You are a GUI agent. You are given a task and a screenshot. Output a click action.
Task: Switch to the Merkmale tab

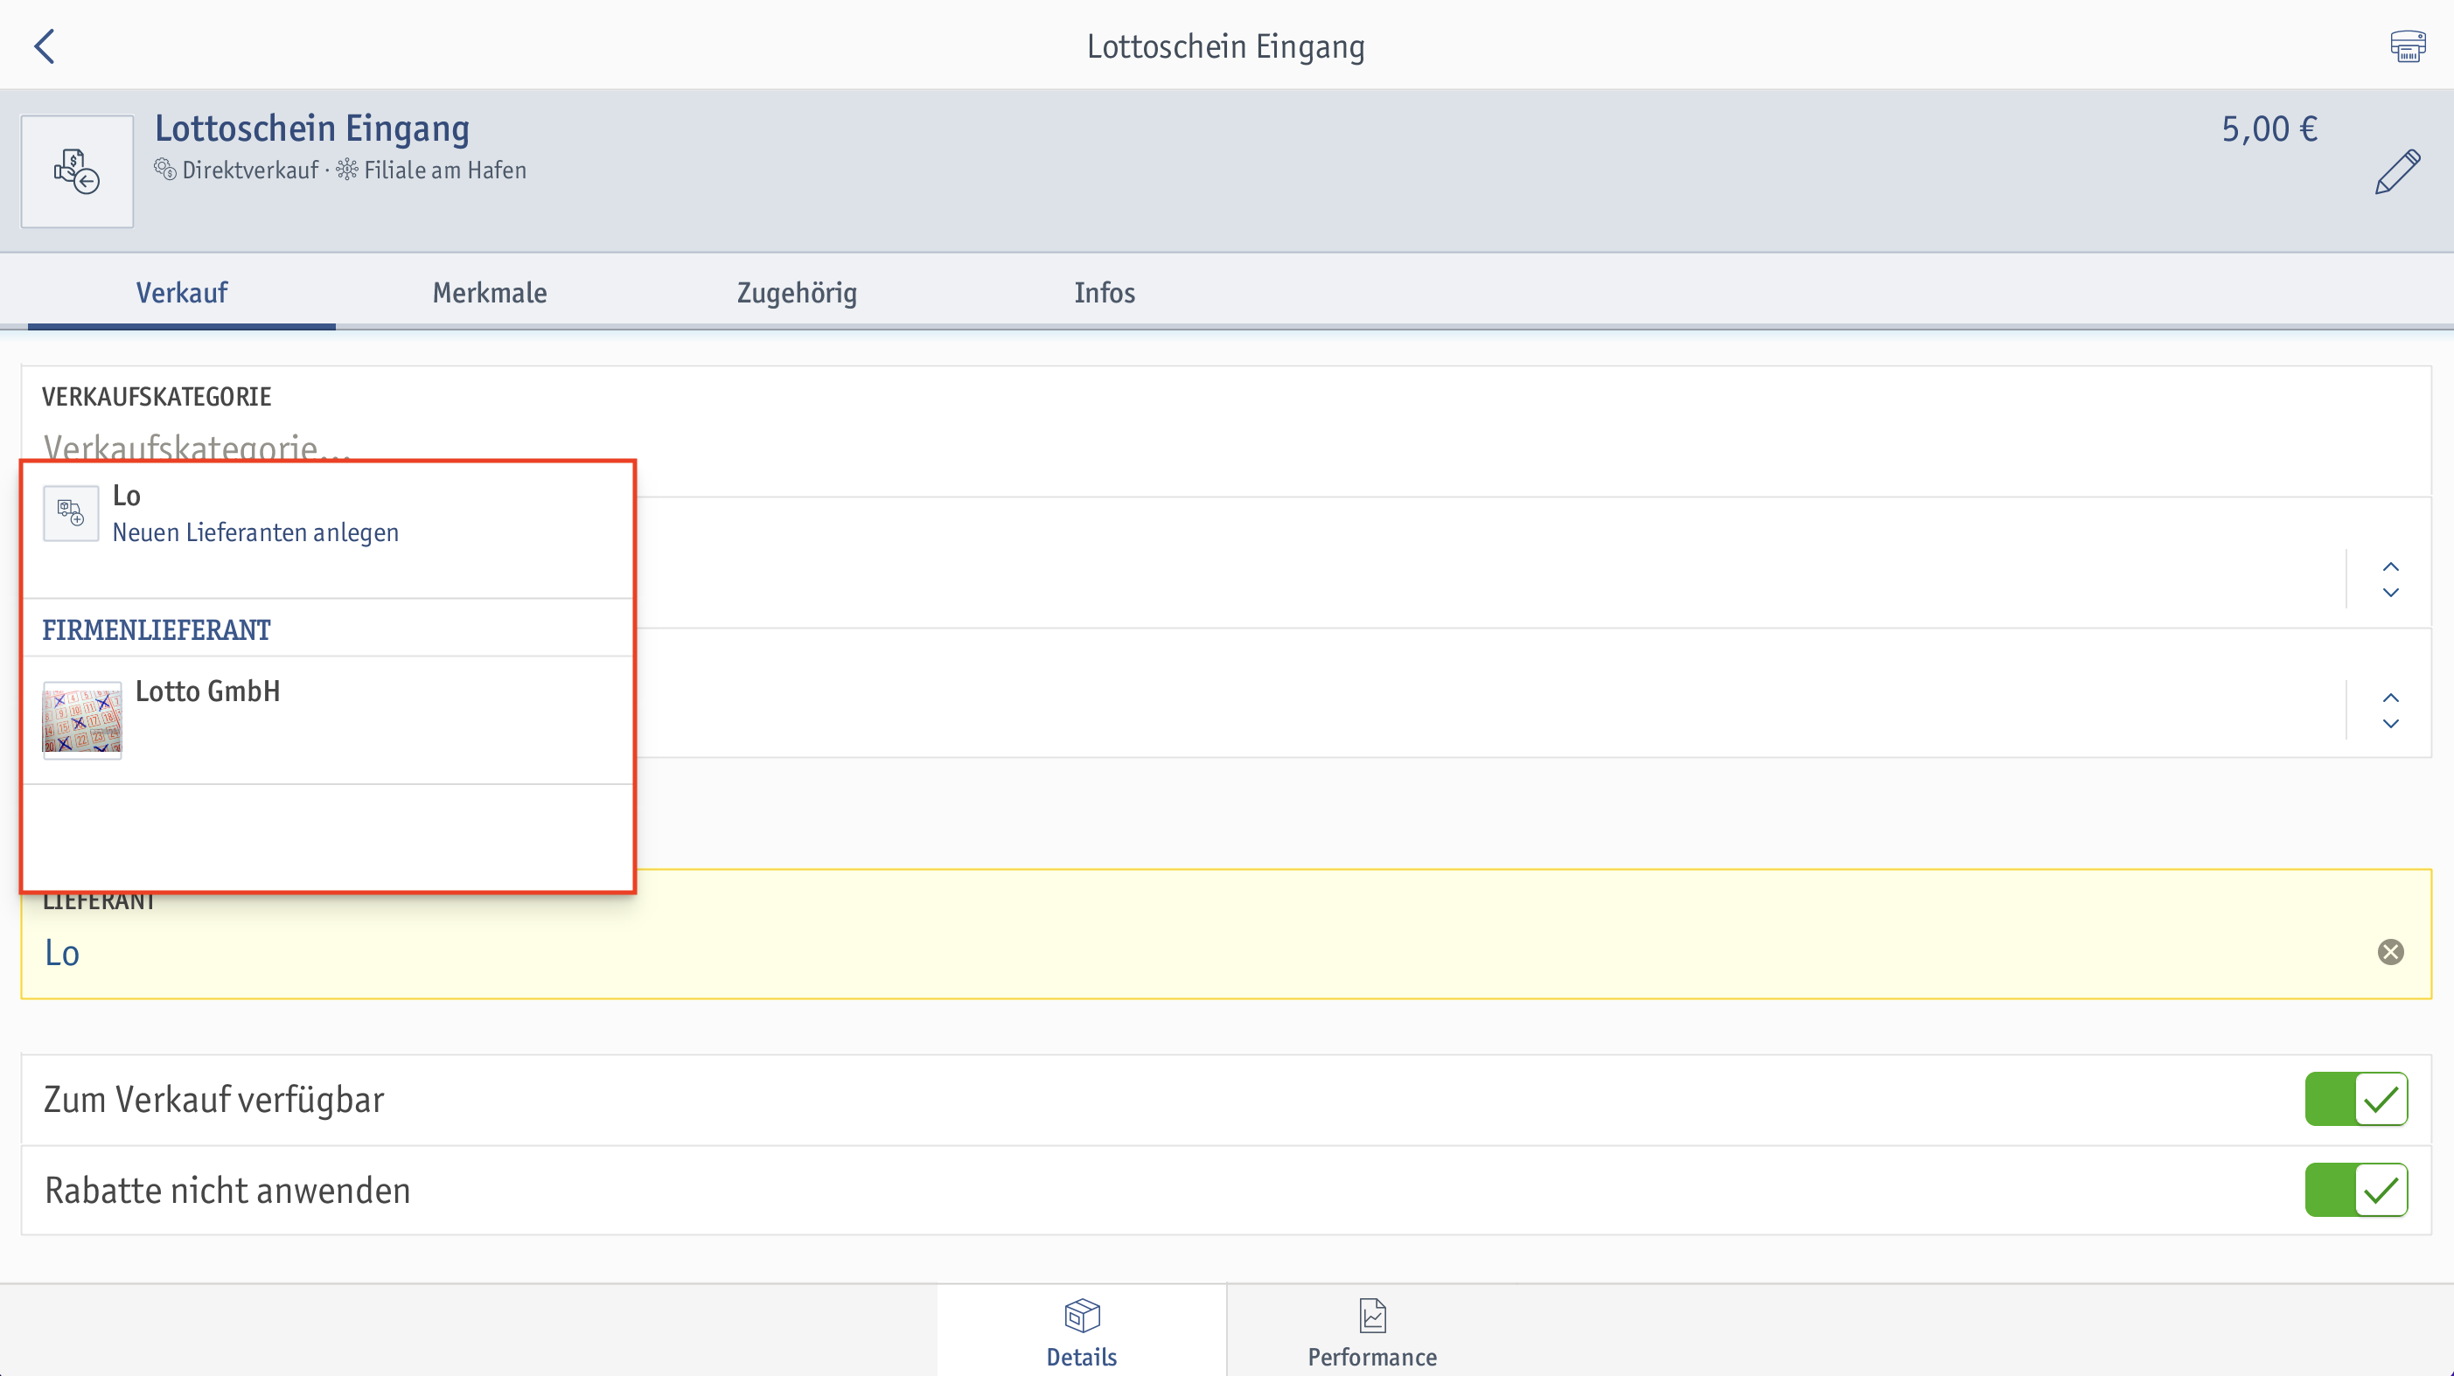click(489, 291)
